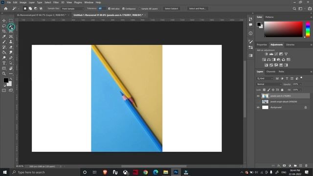Open the File menu

point(9,2)
